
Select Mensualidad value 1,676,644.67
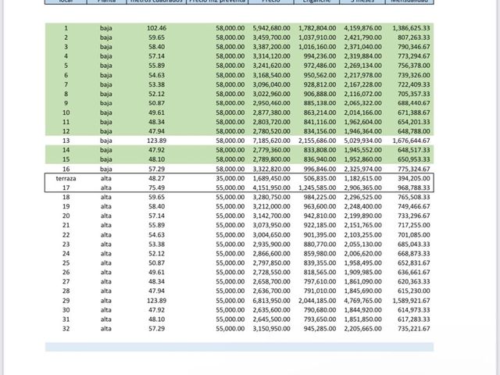pos(411,141)
